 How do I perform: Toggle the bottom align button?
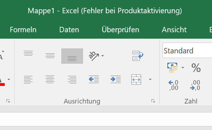click(72, 56)
